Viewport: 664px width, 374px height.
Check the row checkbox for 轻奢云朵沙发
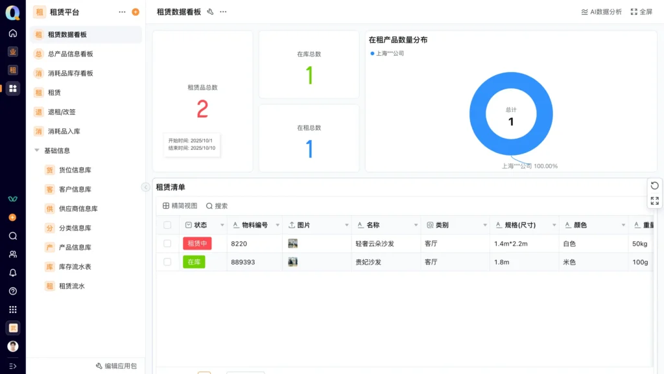point(167,244)
